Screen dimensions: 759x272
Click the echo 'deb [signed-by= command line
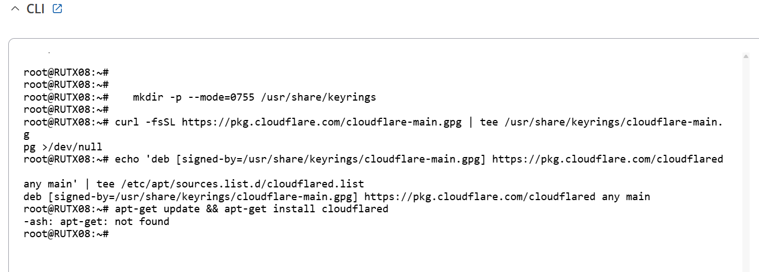coord(374,159)
